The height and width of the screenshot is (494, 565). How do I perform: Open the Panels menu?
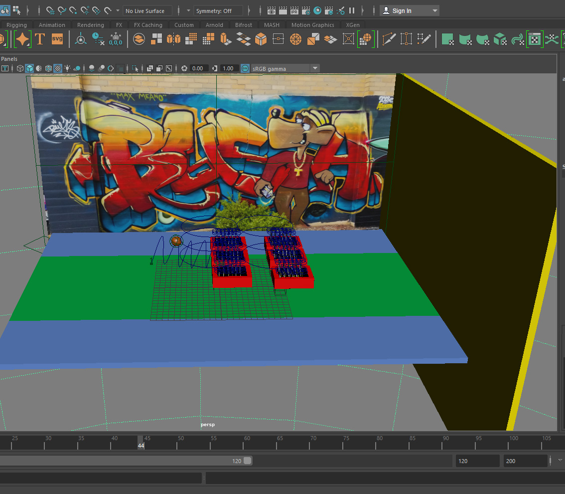click(9, 59)
